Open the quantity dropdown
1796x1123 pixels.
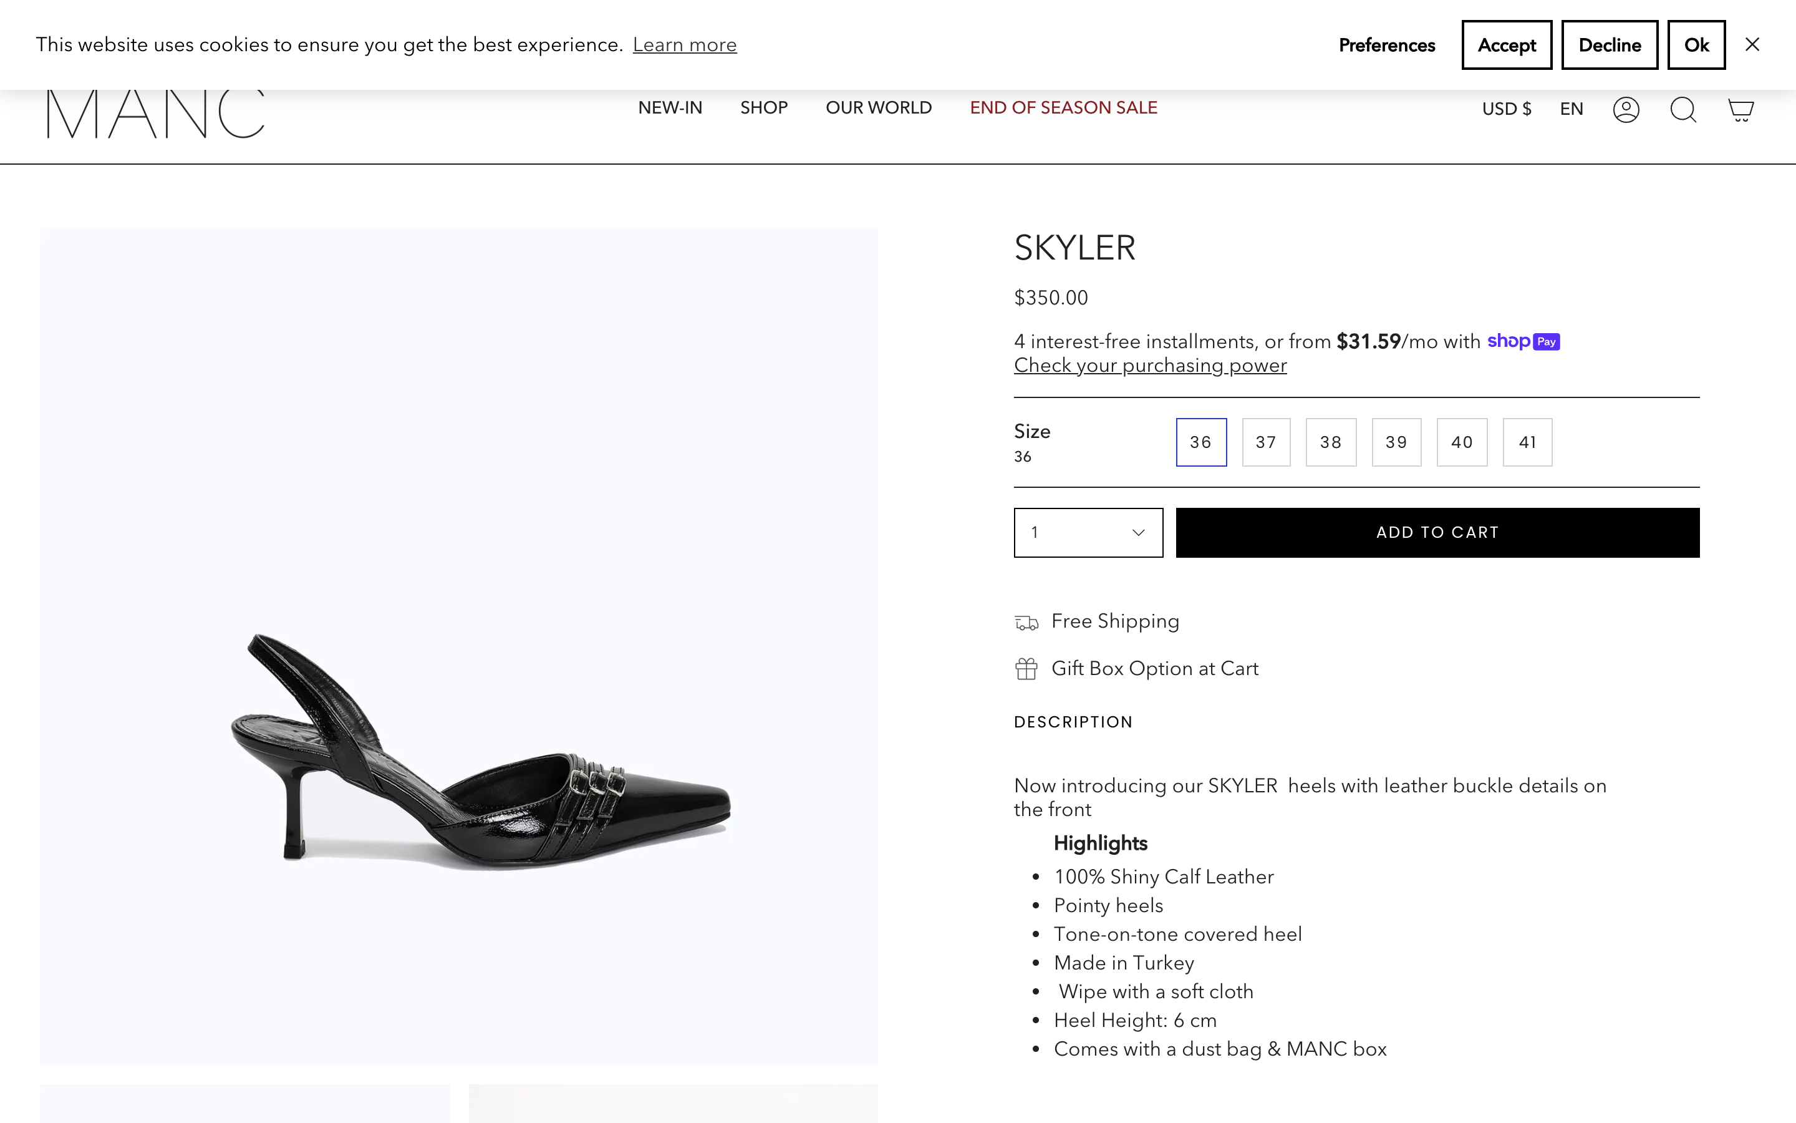(1088, 533)
